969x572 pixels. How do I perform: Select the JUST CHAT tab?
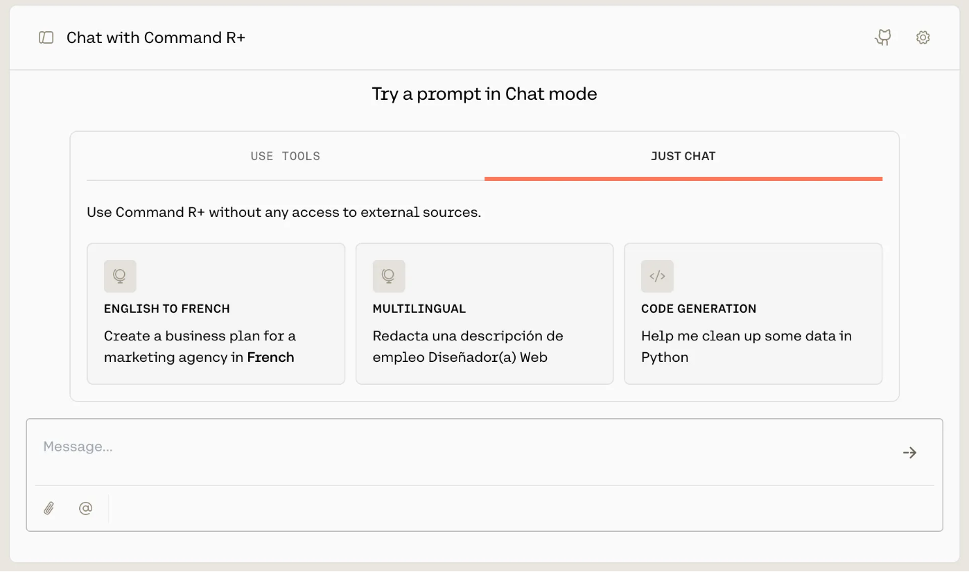point(683,157)
